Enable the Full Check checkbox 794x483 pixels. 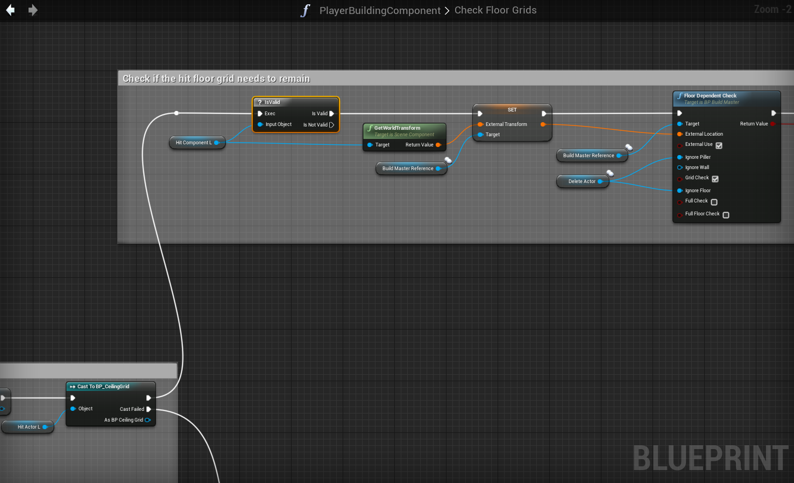(x=714, y=202)
